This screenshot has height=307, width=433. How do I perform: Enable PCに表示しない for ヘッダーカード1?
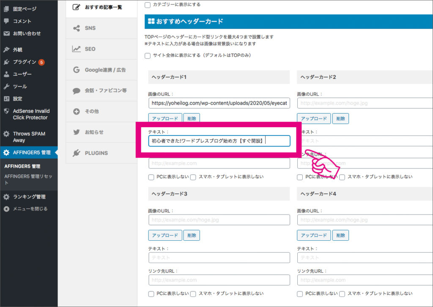(151, 177)
